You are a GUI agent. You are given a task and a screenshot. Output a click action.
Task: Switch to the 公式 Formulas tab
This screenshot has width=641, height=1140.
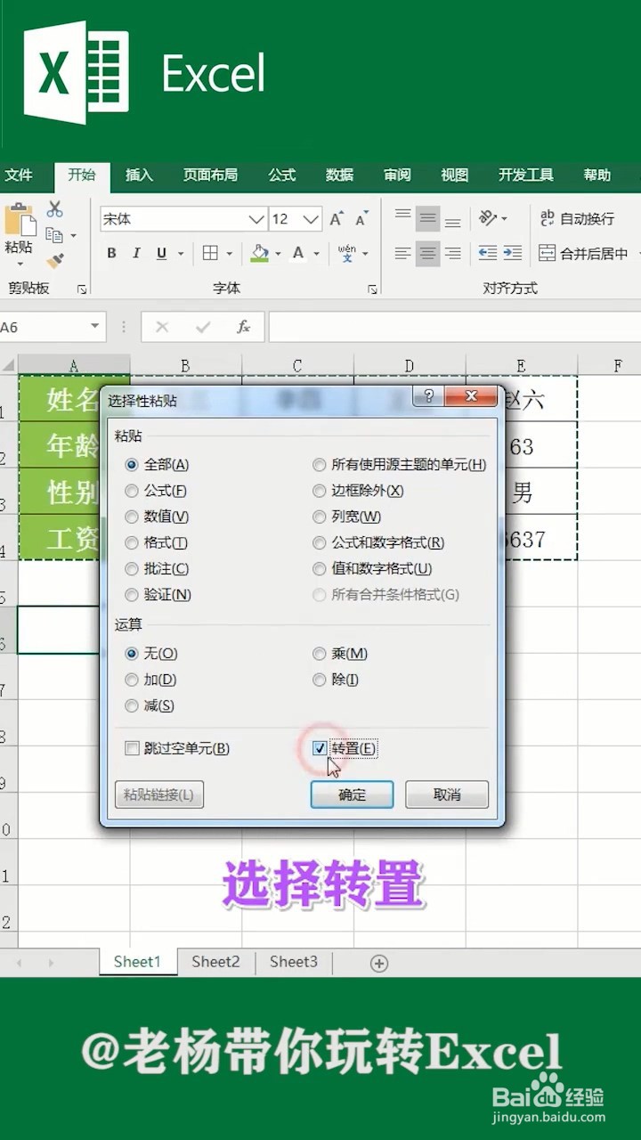(281, 175)
